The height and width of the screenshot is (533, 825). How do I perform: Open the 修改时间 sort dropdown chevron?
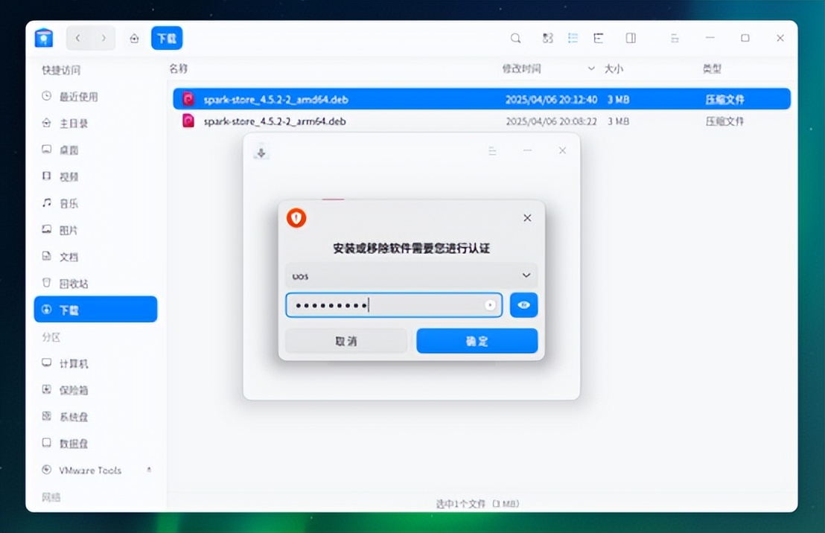pos(592,68)
